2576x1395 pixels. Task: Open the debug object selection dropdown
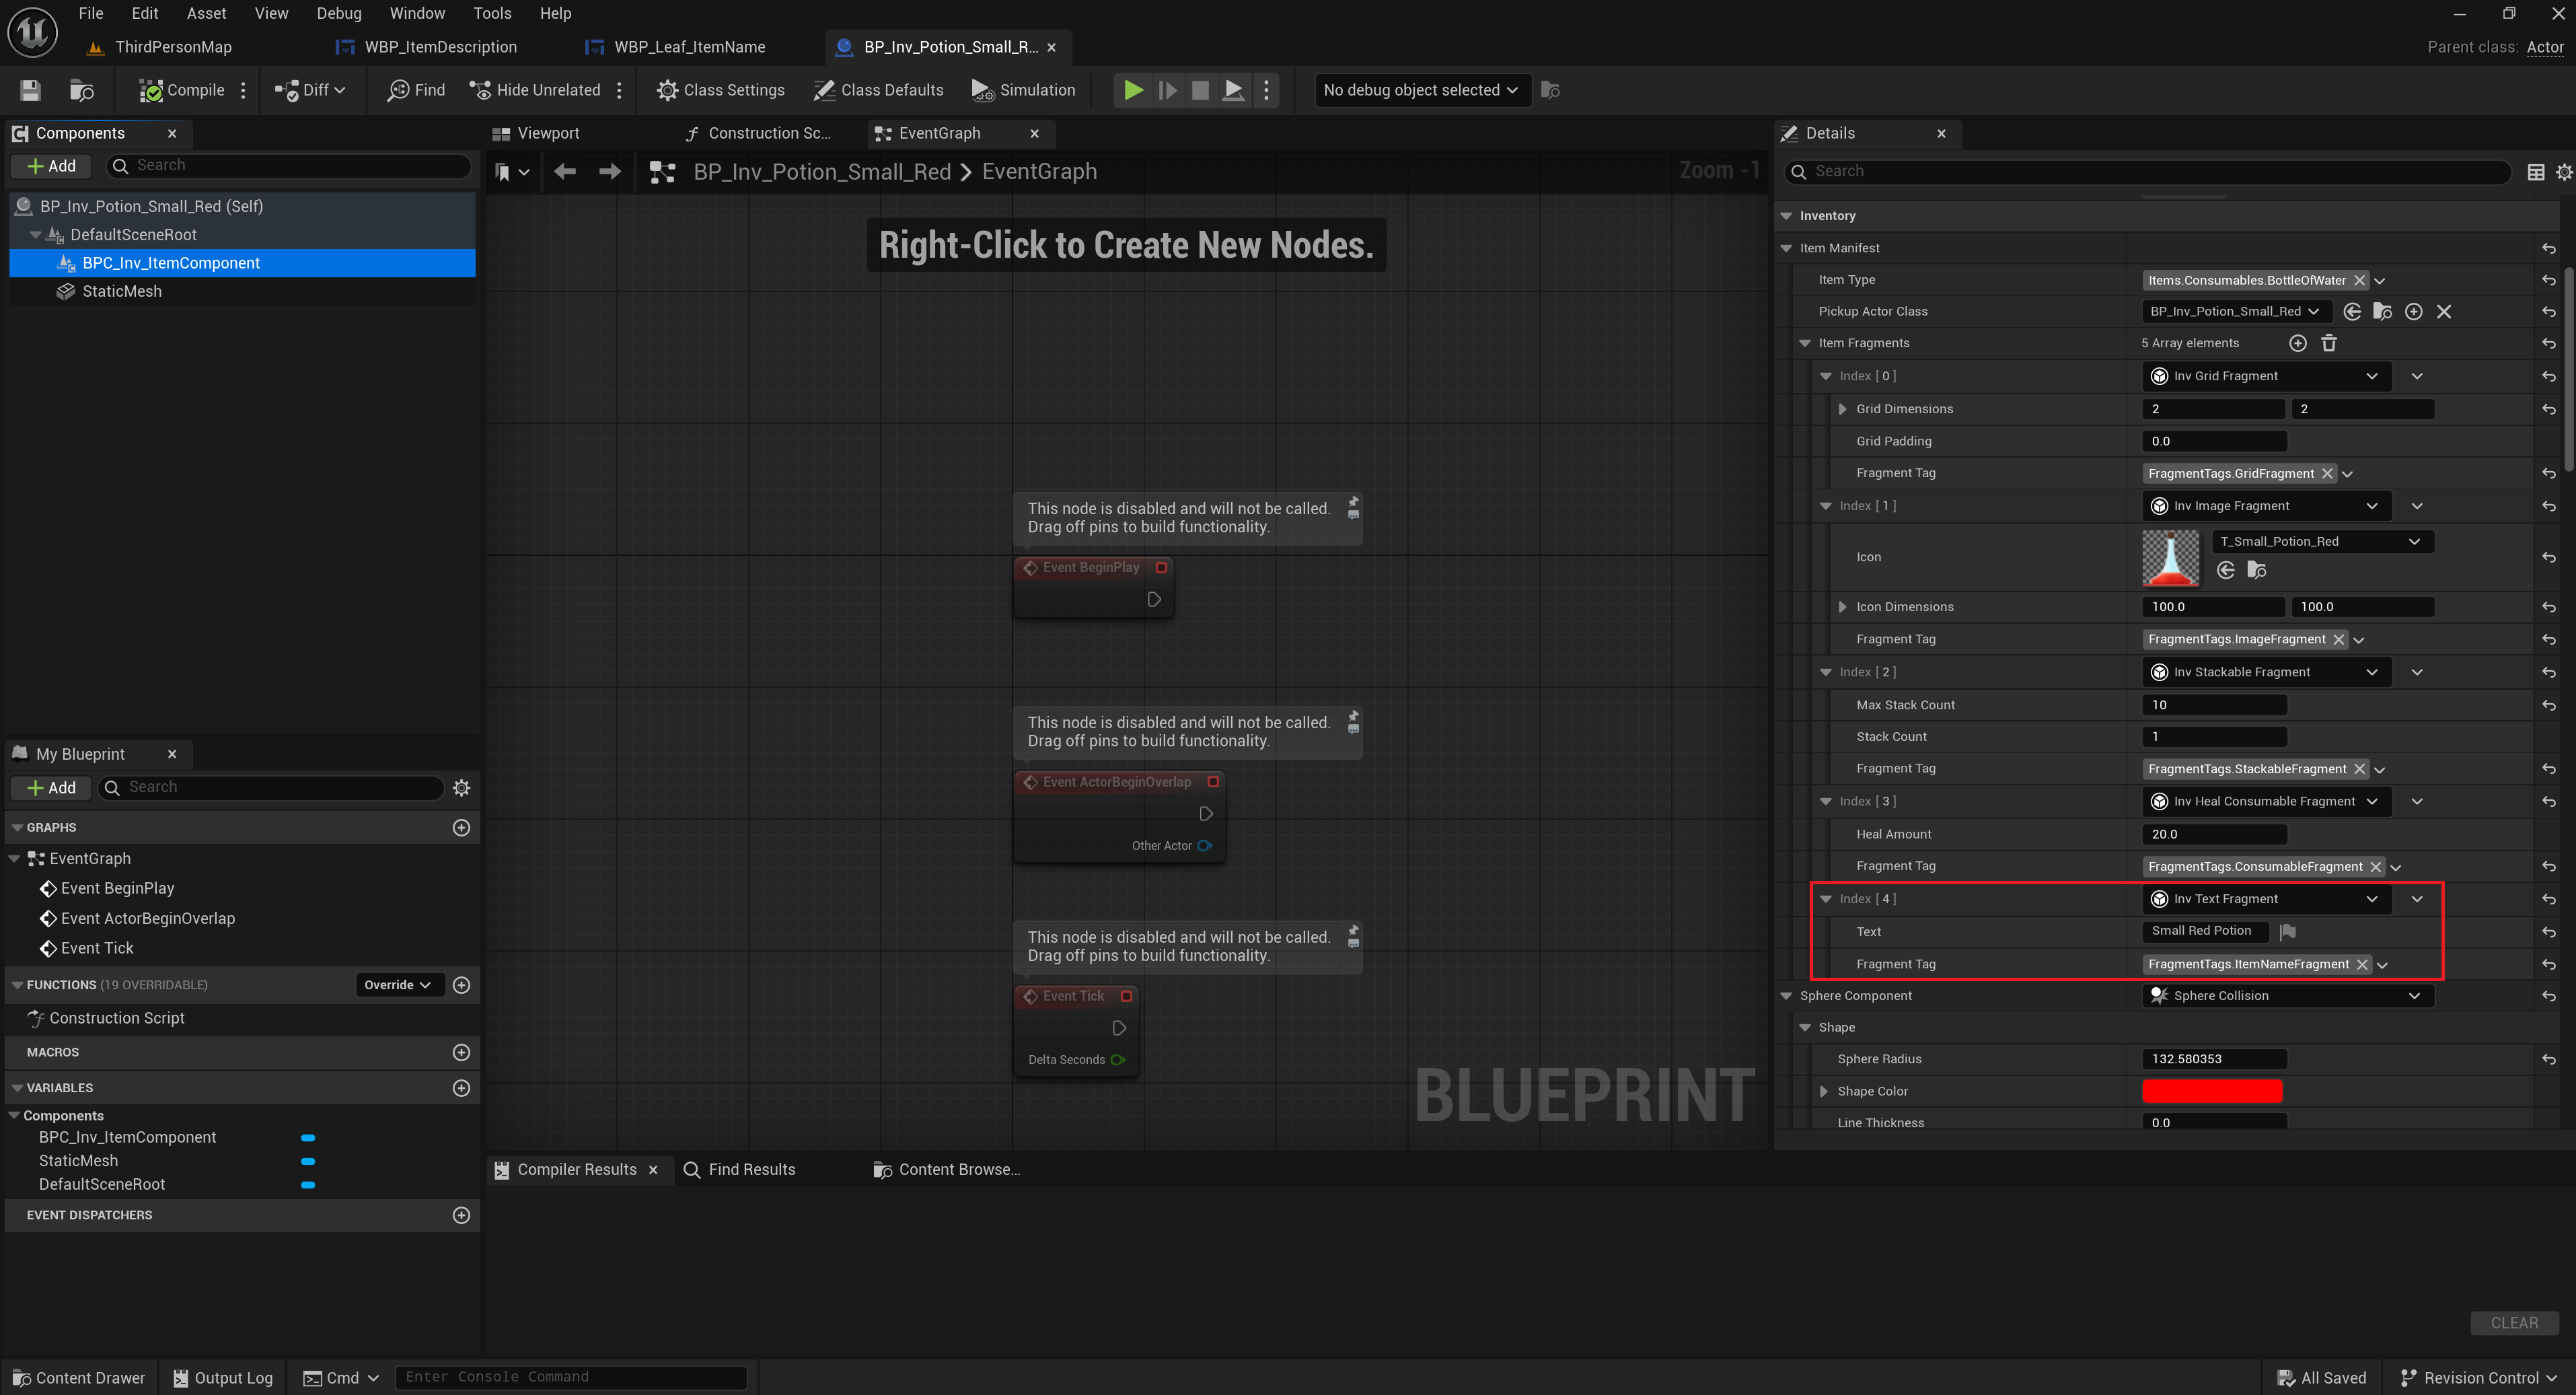coord(1420,90)
